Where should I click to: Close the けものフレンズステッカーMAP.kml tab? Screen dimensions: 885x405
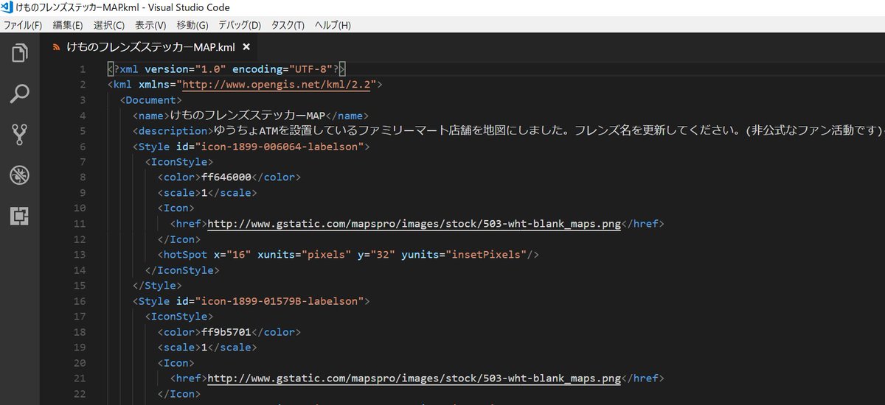tap(246, 47)
